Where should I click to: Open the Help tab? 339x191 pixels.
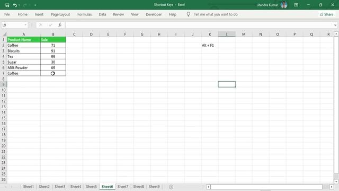tap(173, 14)
